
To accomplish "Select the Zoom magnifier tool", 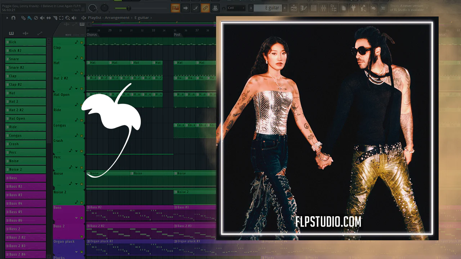I will 67,18.
